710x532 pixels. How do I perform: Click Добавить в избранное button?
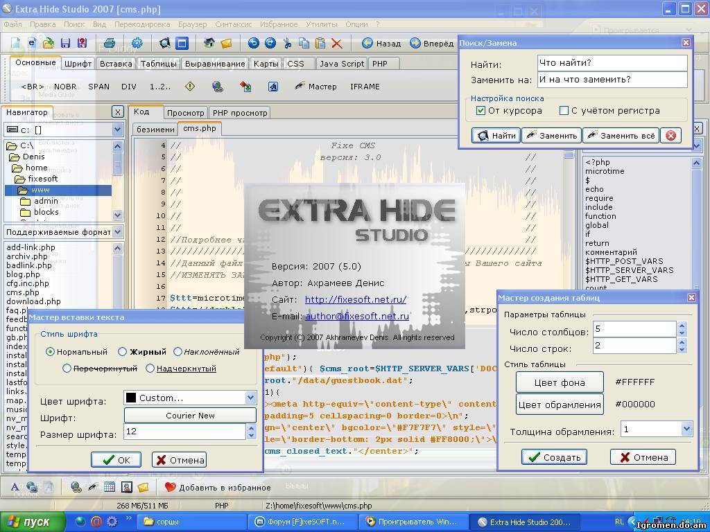coord(218,487)
